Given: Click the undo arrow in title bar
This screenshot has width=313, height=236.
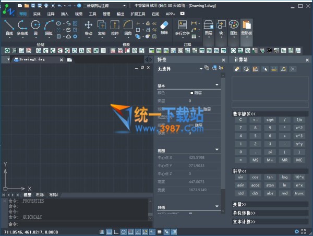Looking at the screenshot, I should [59, 6].
